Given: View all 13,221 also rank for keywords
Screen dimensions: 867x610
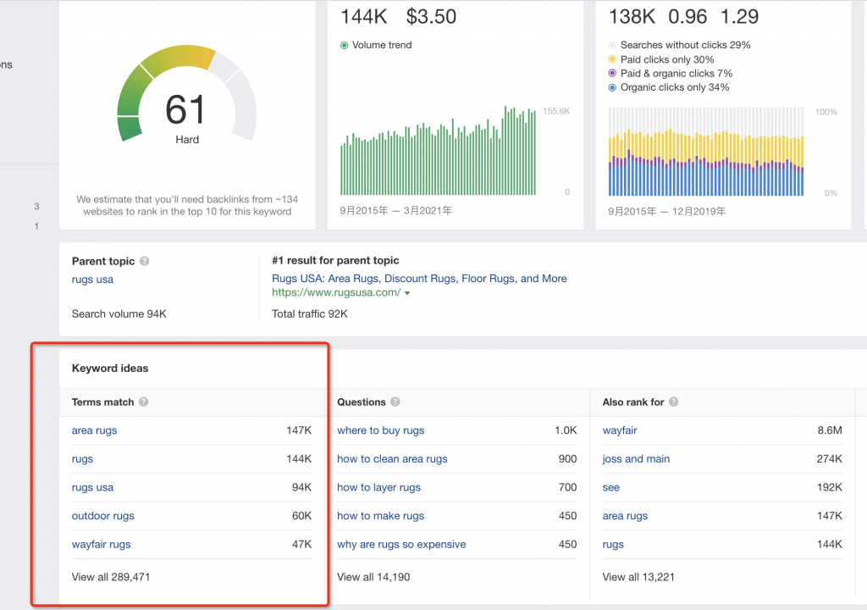Looking at the screenshot, I should [638, 577].
